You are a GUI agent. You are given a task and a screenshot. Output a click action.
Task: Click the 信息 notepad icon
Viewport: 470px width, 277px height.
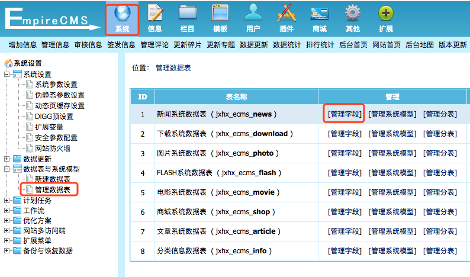pos(155,14)
